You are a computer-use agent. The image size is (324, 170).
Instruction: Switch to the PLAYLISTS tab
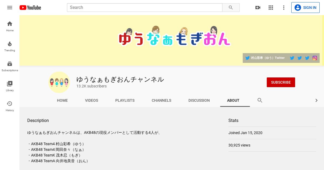(x=125, y=100)
